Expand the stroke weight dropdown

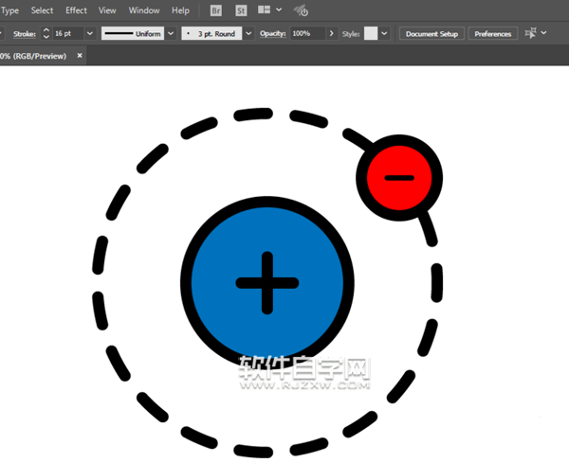coord(89,33)
